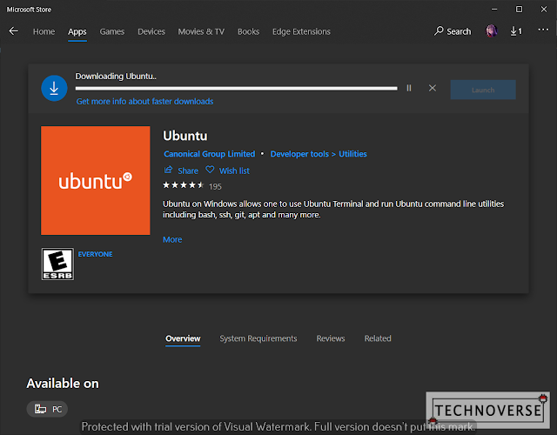Click the download progress bar
Viewport: 557px width, 435px height.
coord(236,89)
